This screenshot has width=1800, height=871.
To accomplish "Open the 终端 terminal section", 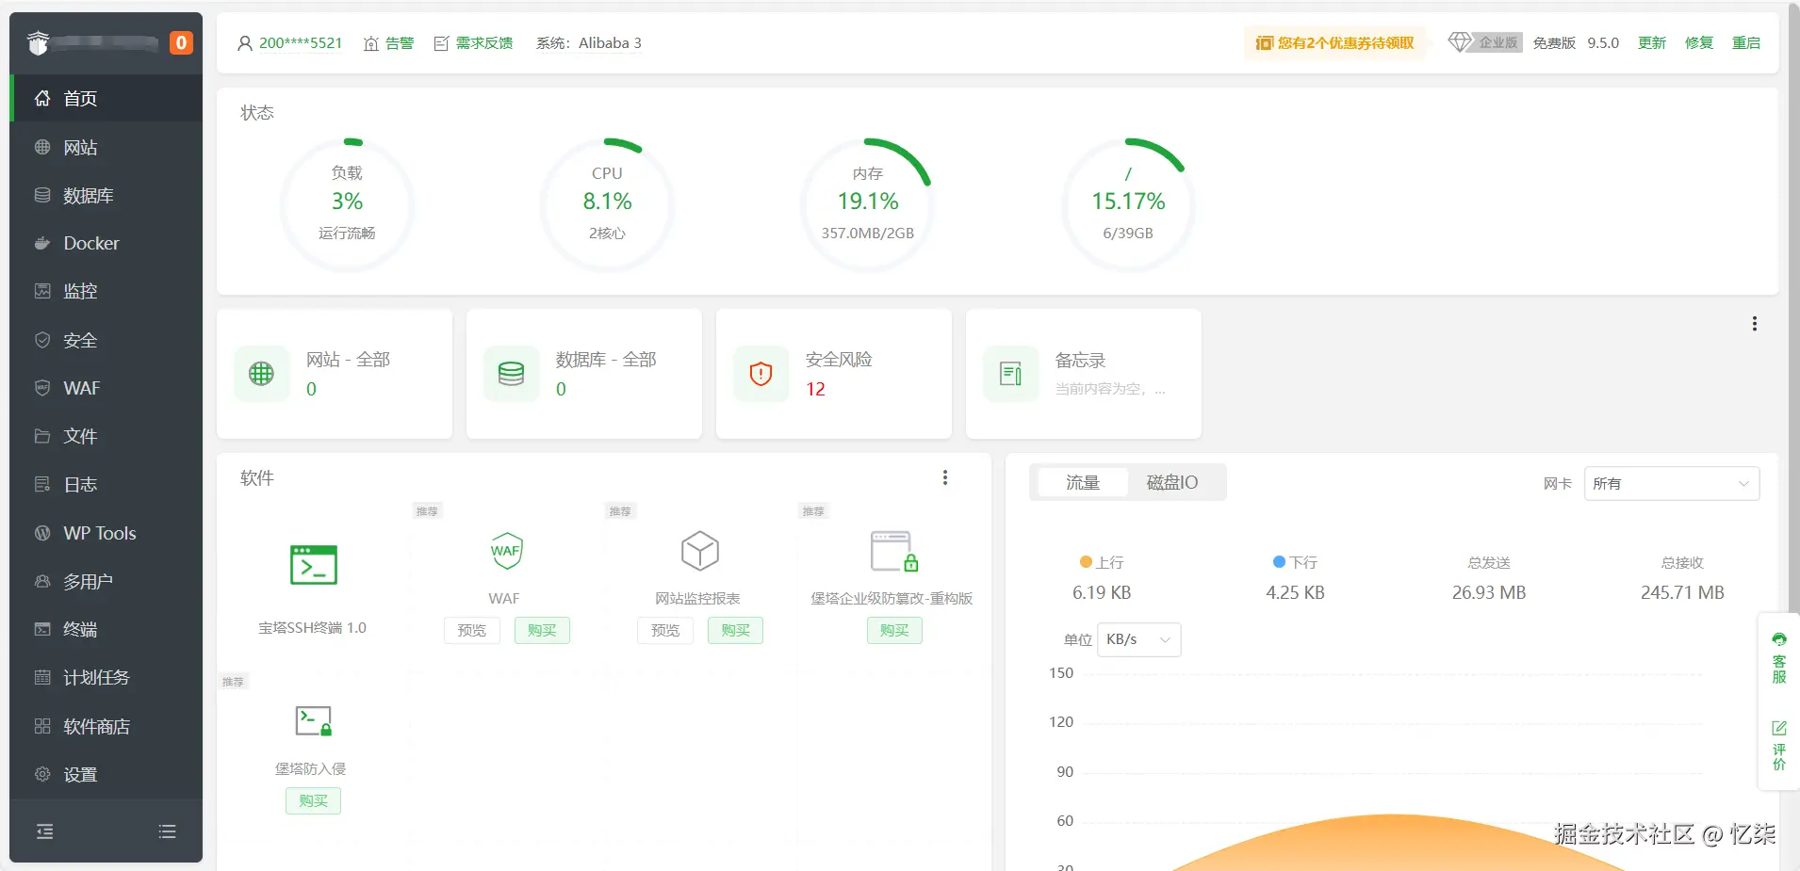I will pos(106,629).
